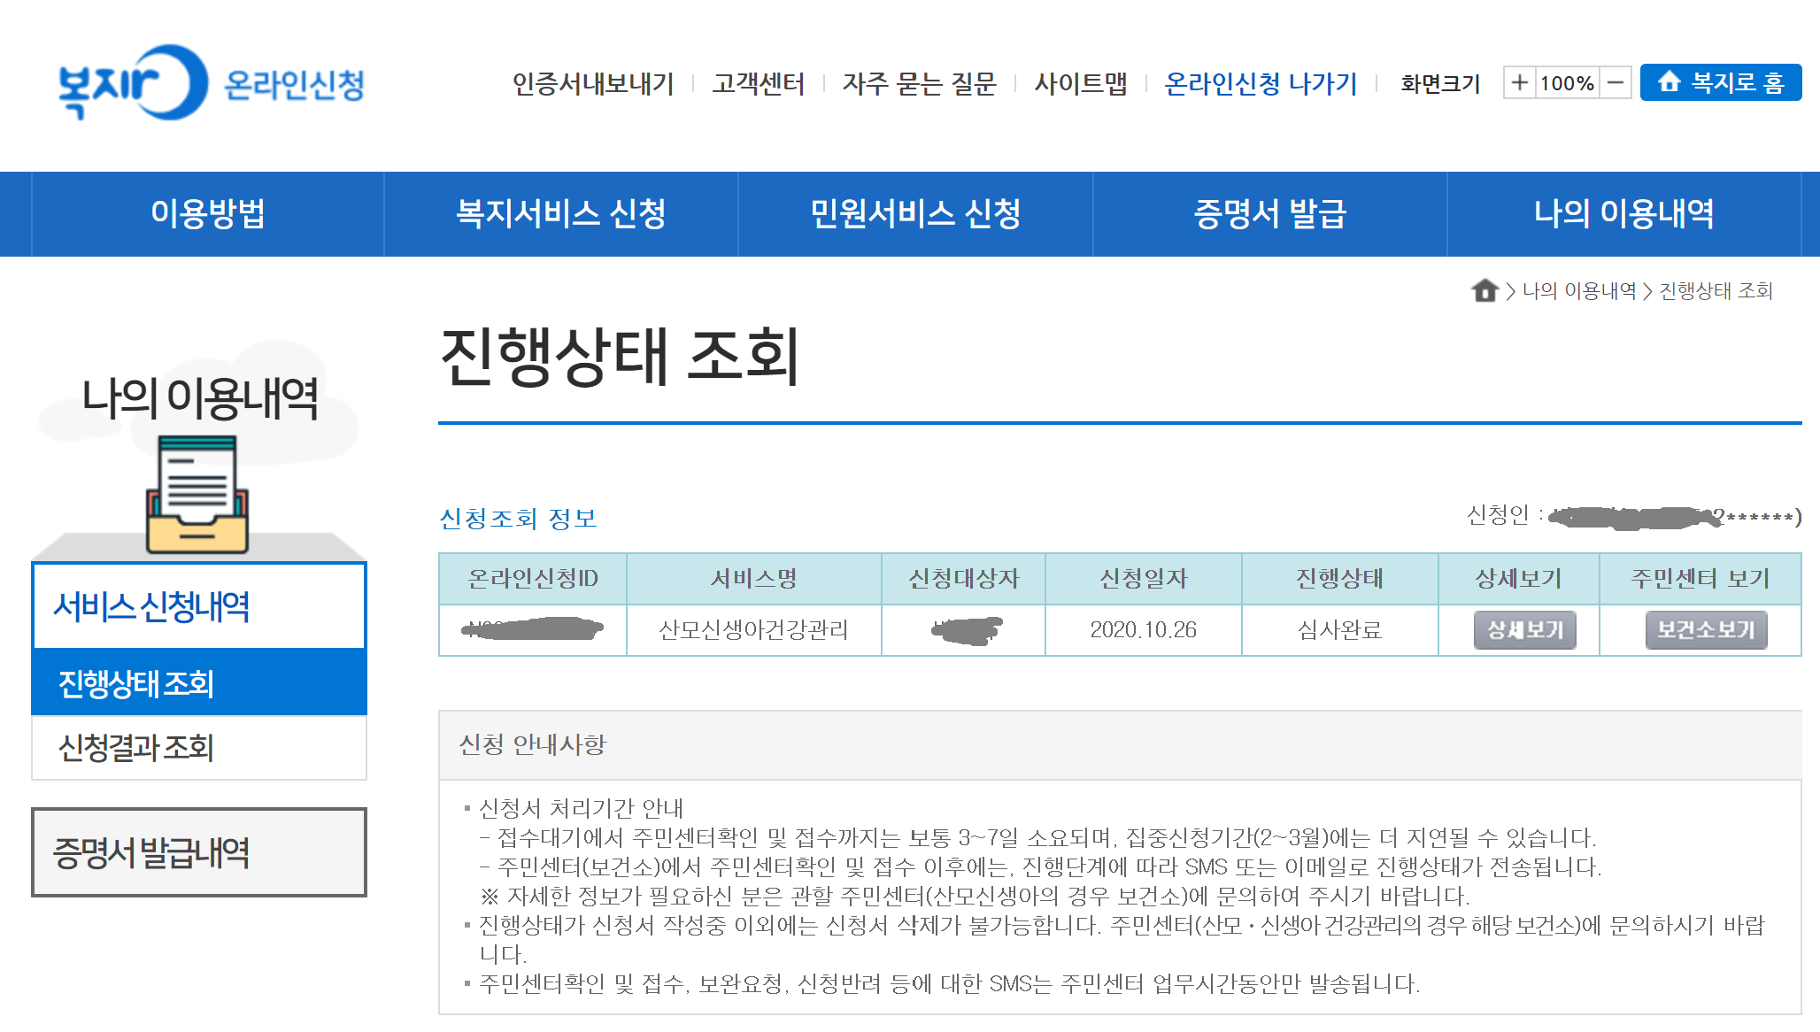Open 증명서 발급 main menu
Viewport: 1820px width, 1032px height.
click(x=1269, y=214)
